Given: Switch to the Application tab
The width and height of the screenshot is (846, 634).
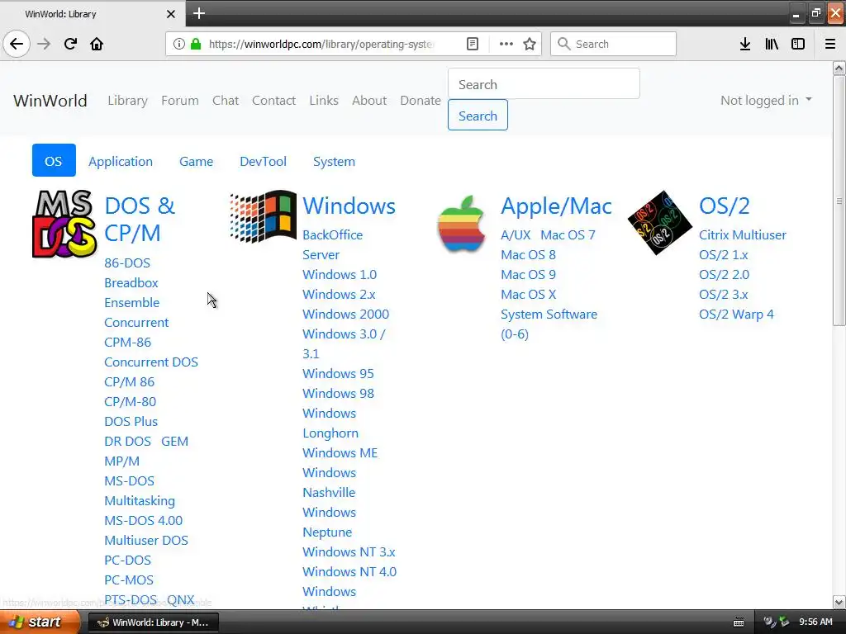Looking at the screenshot, I should pos(121,161).
